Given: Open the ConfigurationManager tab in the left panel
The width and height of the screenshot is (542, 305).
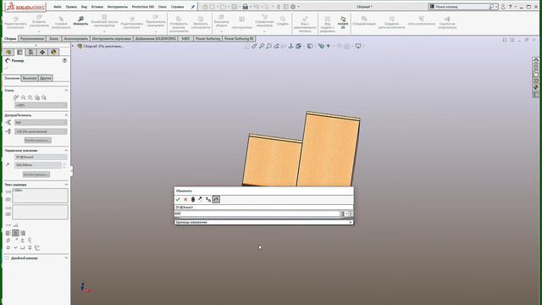Looking at the screenshot, I should click(x=30, y=53).
